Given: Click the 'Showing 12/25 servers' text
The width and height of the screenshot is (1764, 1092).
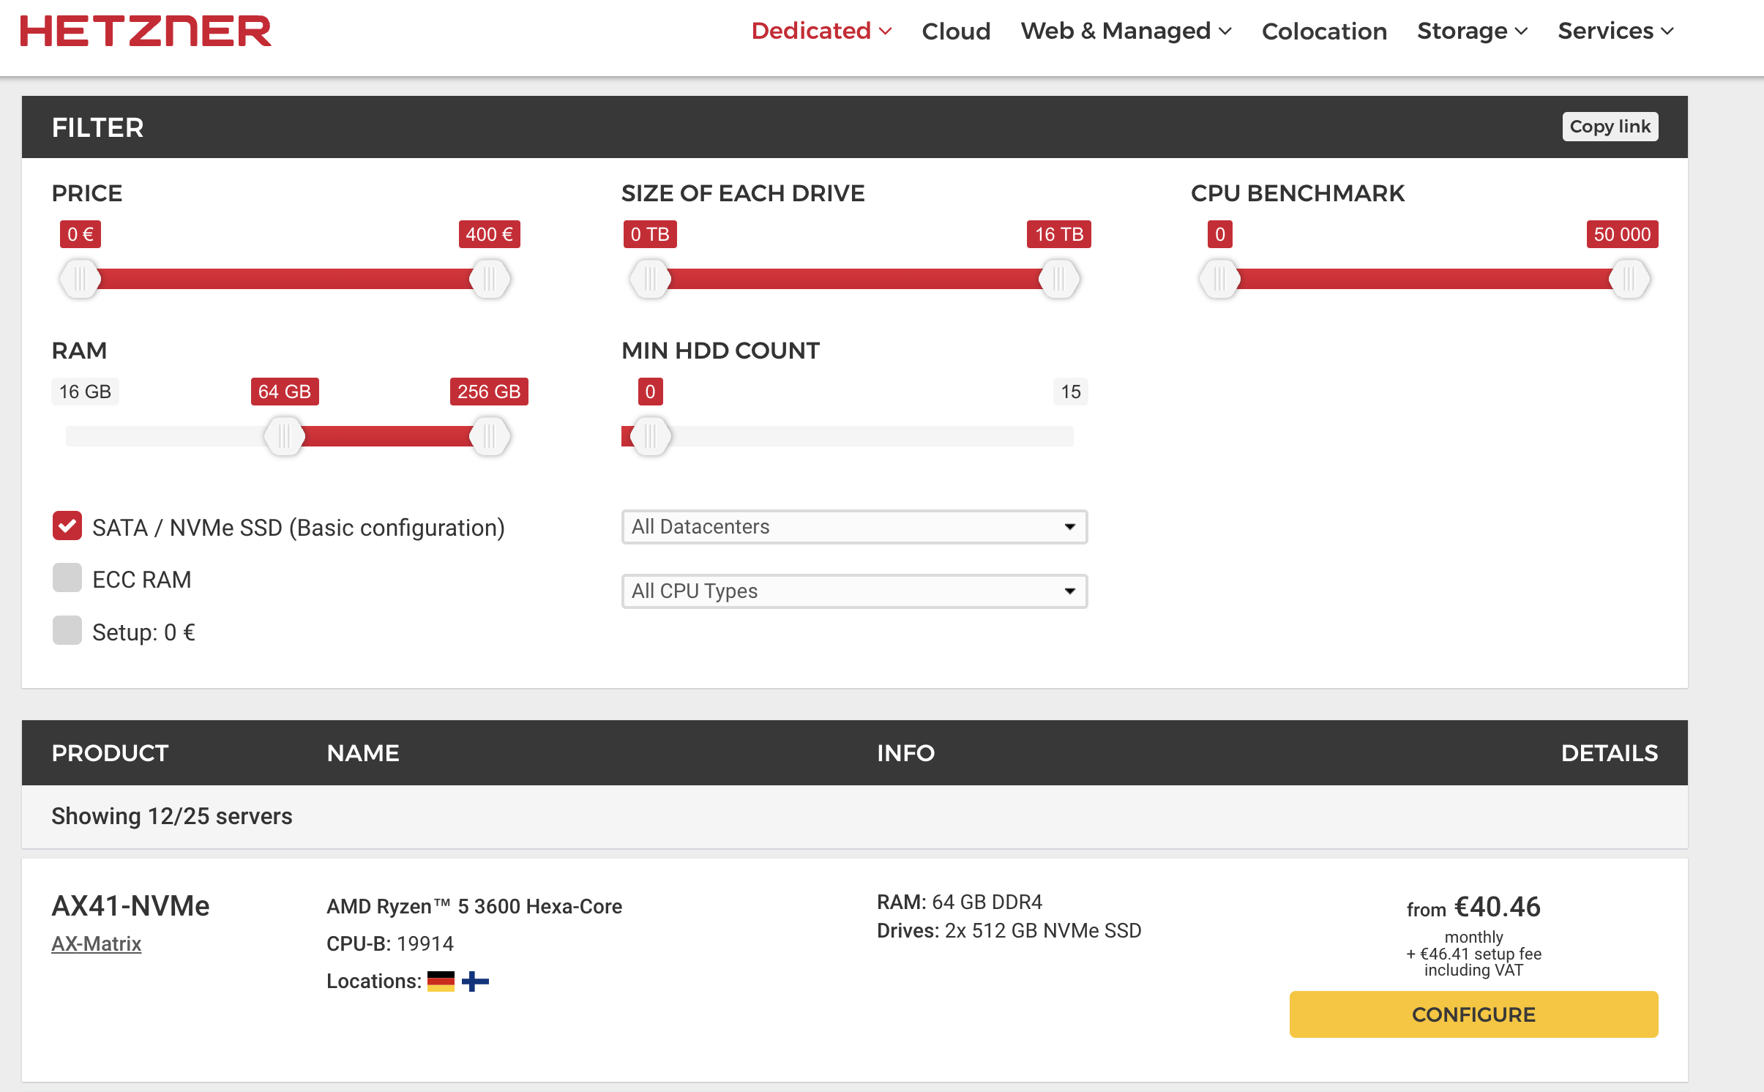Looking at the screenshot, I should pyautogui.click(x=171, y=816).
